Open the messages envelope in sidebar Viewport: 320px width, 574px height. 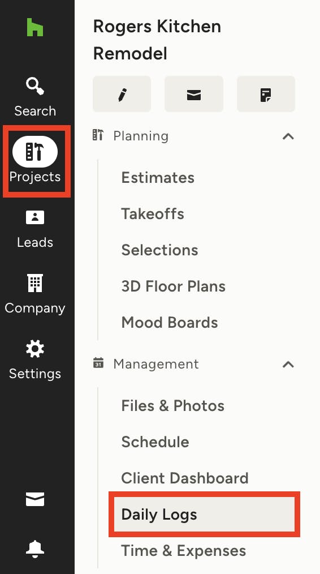tap(35, 499)
